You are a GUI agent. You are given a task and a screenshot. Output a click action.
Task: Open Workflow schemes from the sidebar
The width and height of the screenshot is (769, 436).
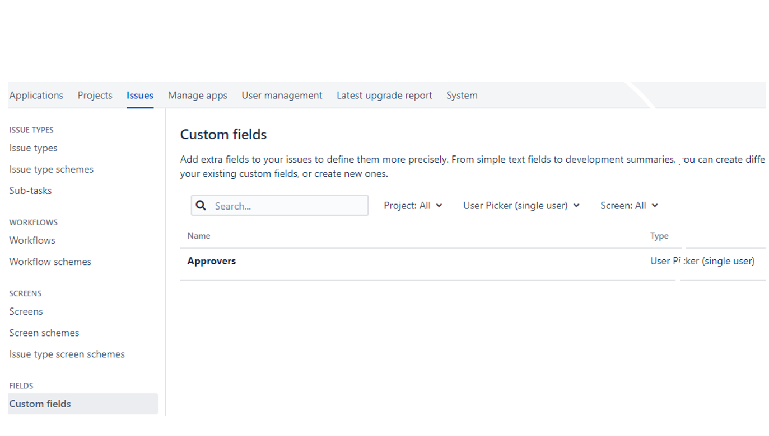click(x=50, y=262)
